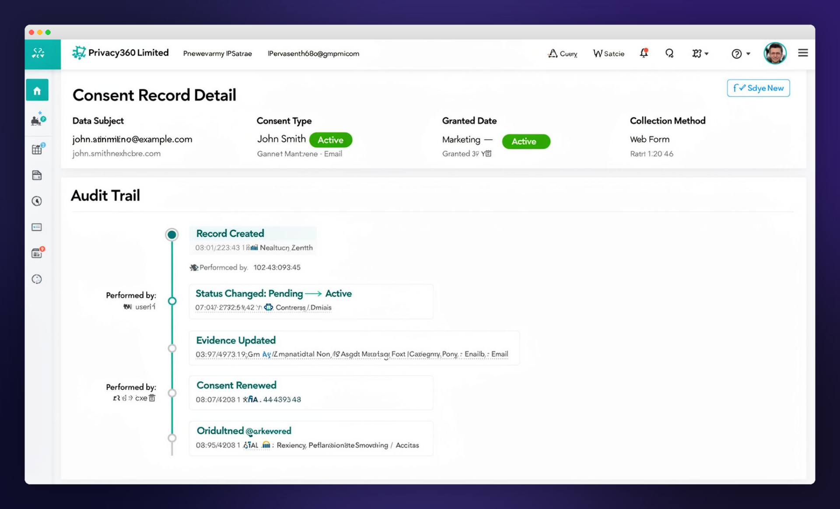Open the table grid icon with blue badge
The width and height of the screenshot is (840, 509).
click(38, 148)
